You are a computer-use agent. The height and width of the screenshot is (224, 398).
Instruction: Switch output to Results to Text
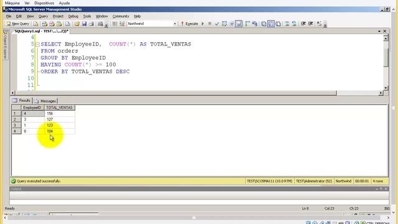point(264,24)
